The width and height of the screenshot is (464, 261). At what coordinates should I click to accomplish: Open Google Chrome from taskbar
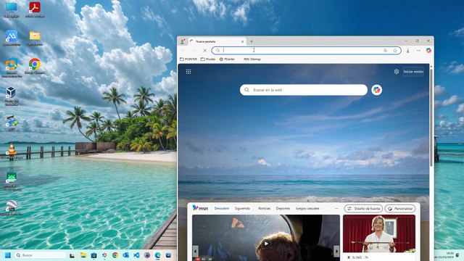[x=115, y=255]
